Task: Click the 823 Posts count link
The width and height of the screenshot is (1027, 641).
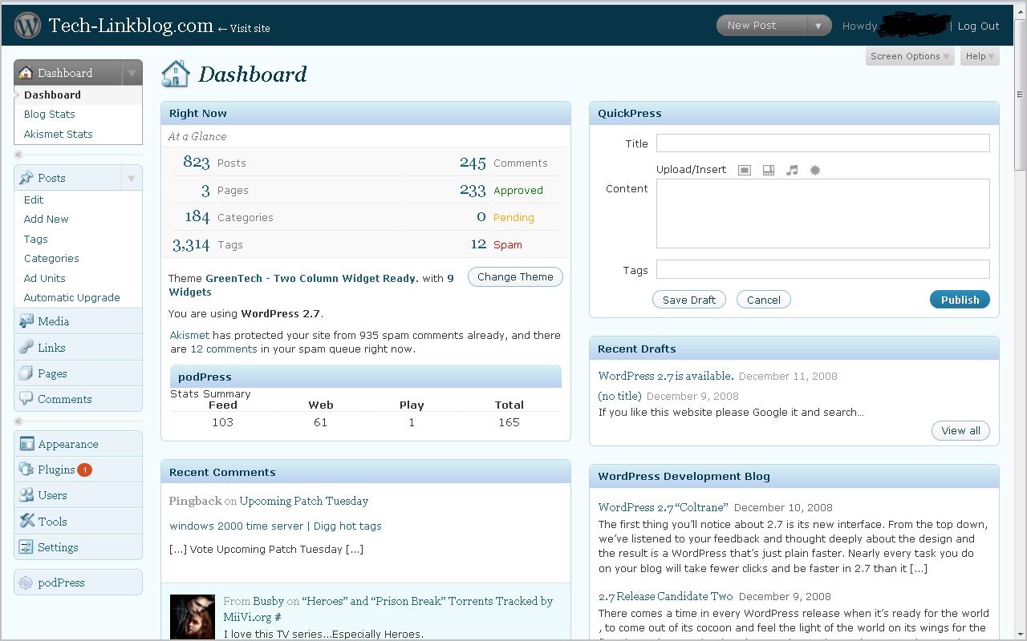Action: pyautogui.click(x=197, y=163)
